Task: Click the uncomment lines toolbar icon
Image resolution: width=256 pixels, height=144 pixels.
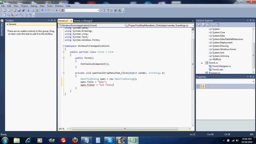Action: pyautogui.click(x=30, y=15)
